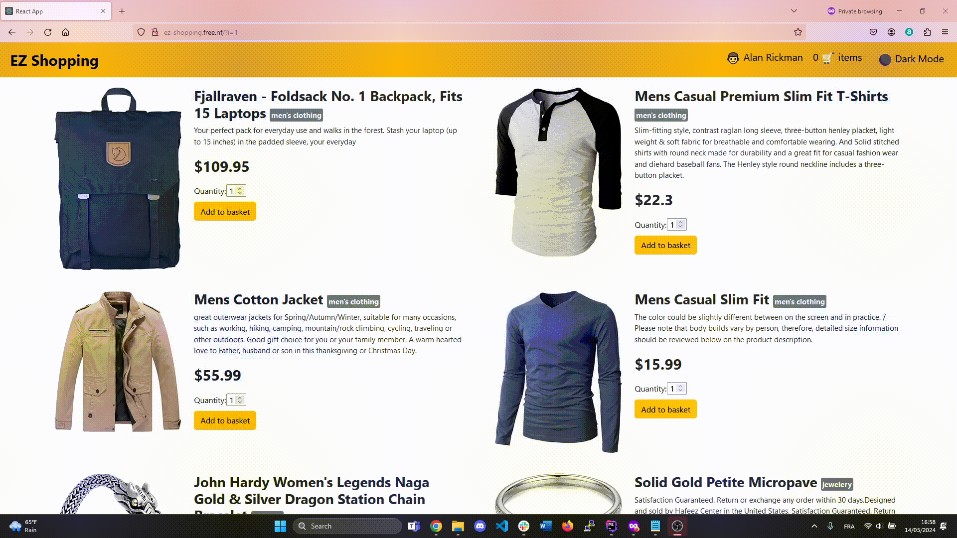Click the raglan henley shirt product image
Screen dimensions: 957x538
pyautogui.click(x=558, y=172)
